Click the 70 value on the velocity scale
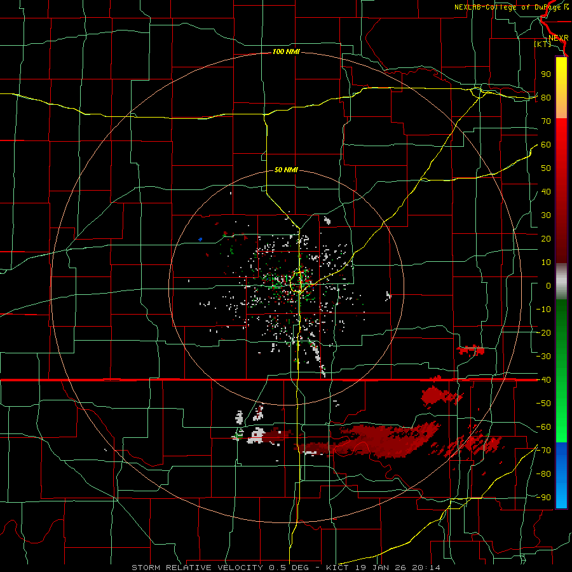Viewport: 572px width, 572px height. pyautogui.click(x=546, y=121)
